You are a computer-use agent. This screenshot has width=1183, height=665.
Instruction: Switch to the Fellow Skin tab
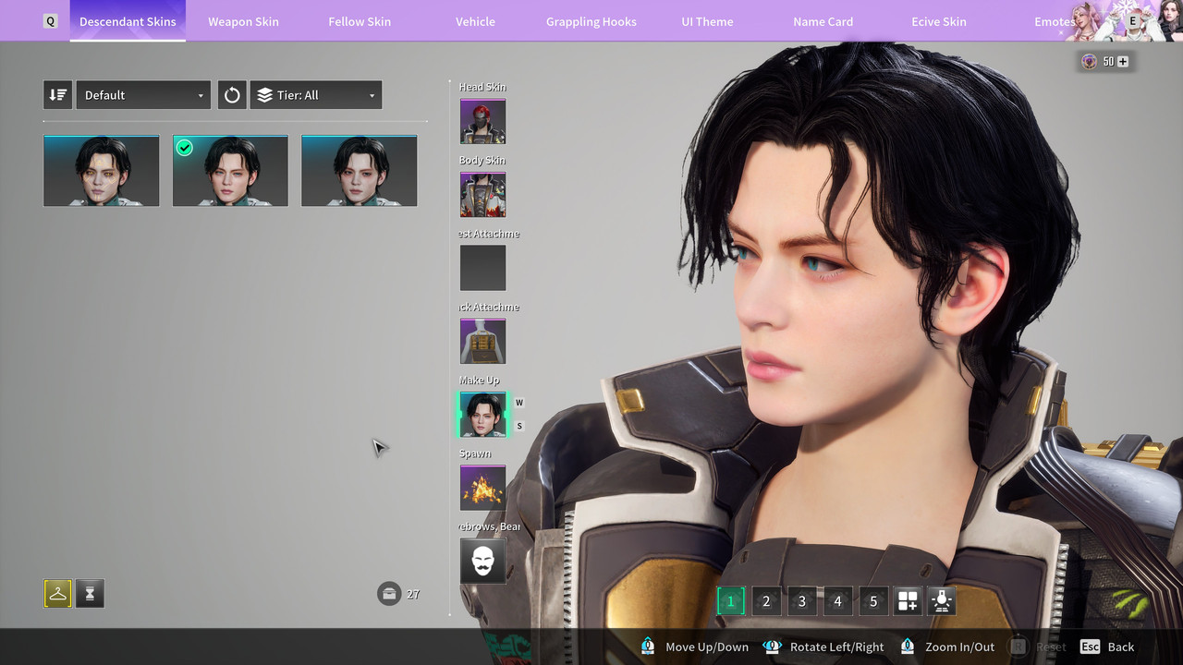pyautogui.click(x=360, y=21)
